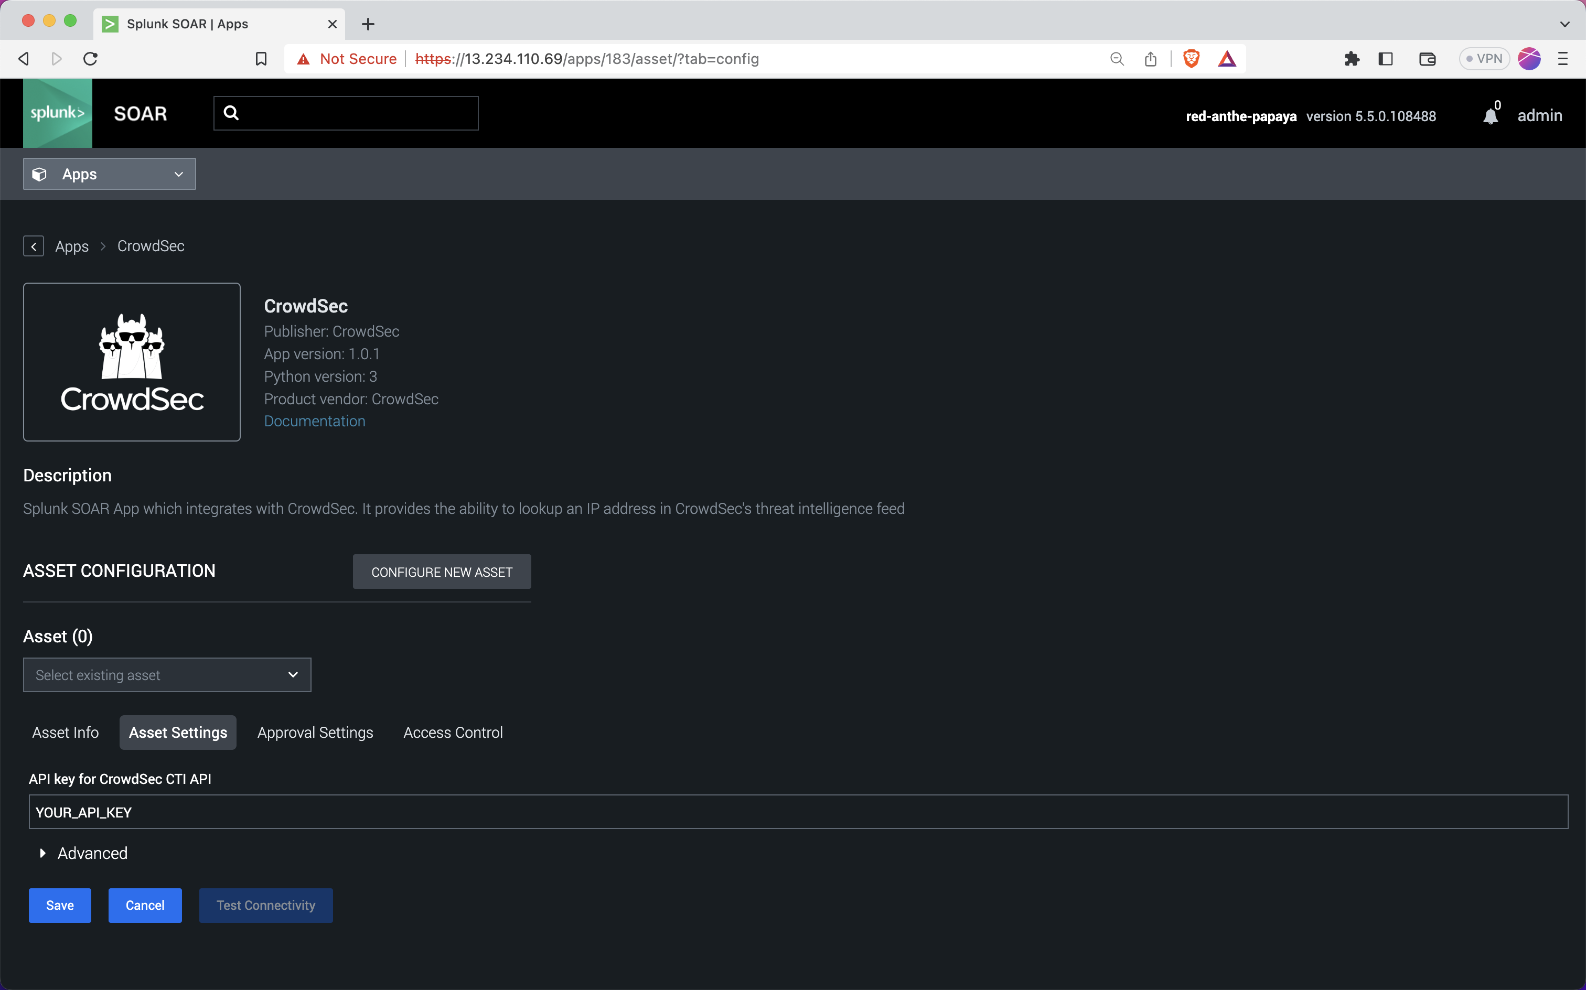This screenshot has height=990, width=1586.
Task: Open the browser wallet icon
Action: tap(1427, 58)
